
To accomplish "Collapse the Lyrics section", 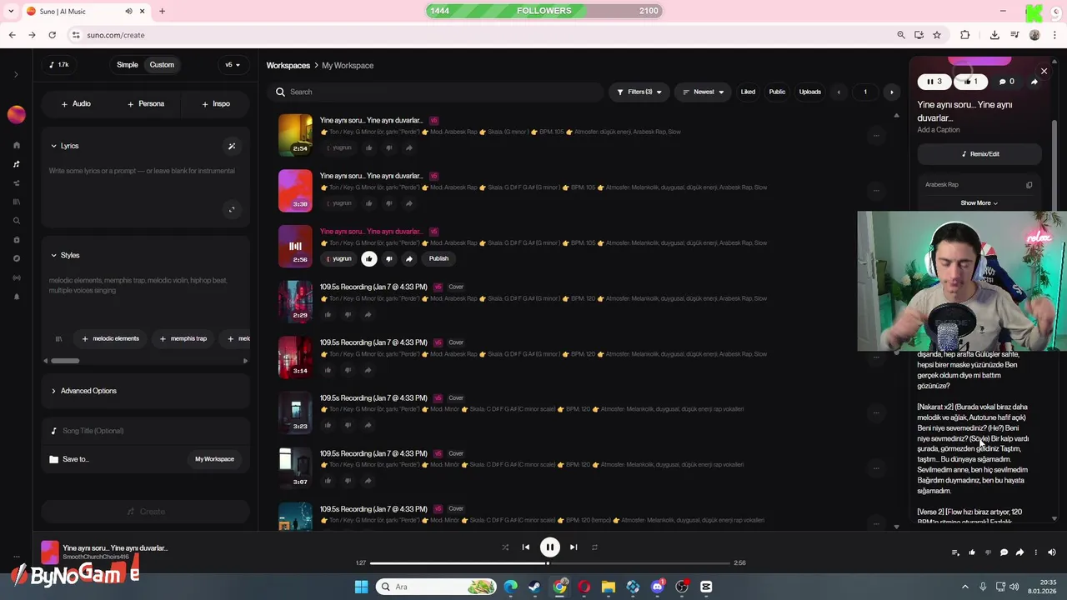I will pyautogui.click(x=64, y=146).
